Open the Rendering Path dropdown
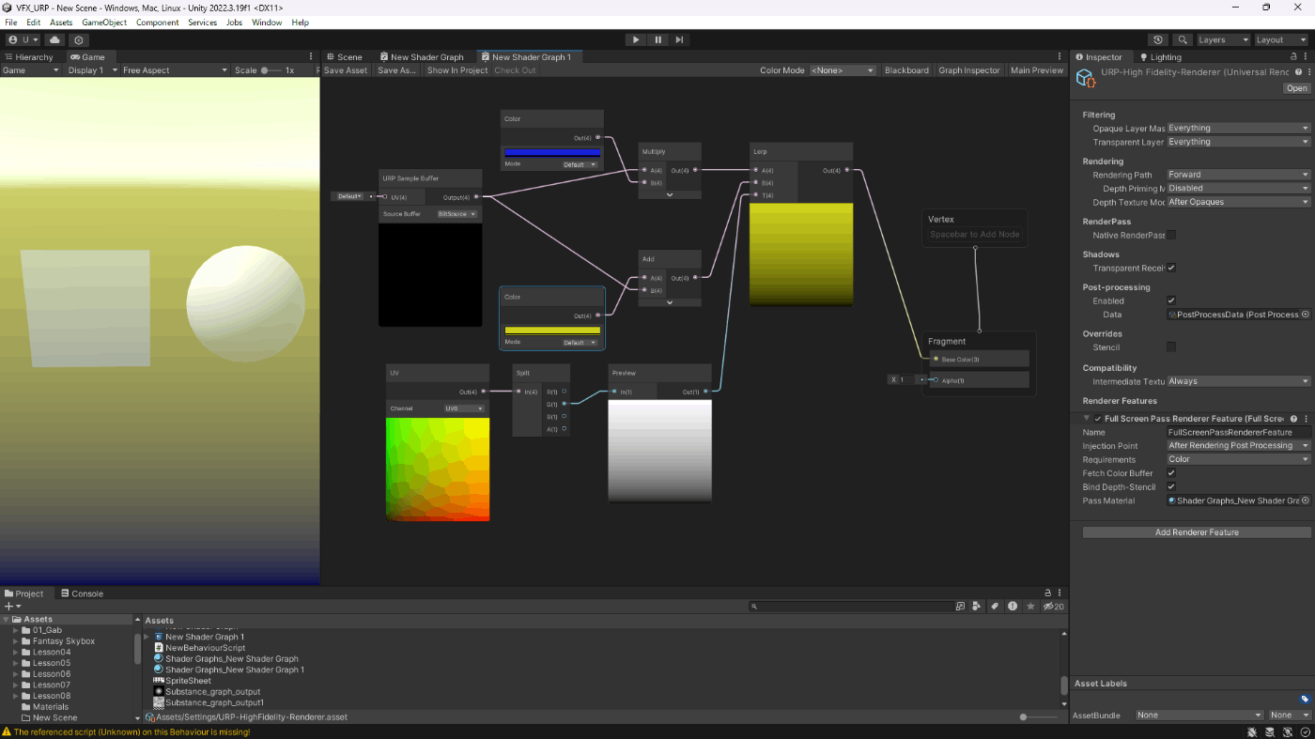Viewport: 1315px width, 739px height. [x=1238, y=175]
